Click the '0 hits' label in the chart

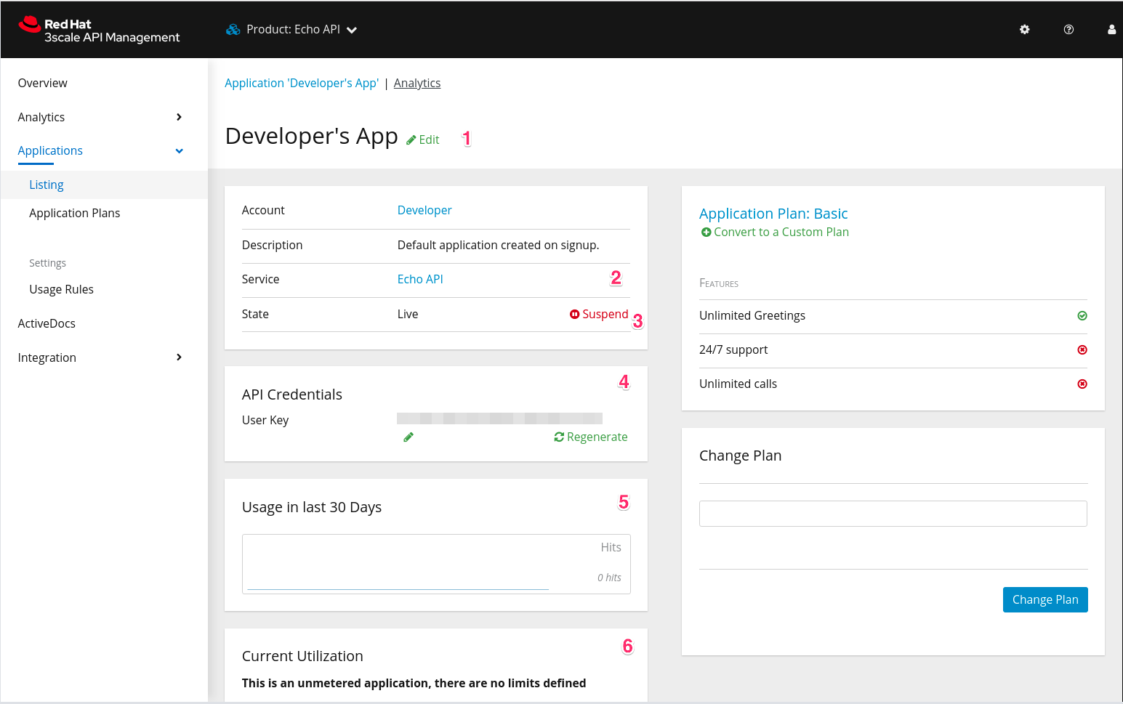coord(609,578)
